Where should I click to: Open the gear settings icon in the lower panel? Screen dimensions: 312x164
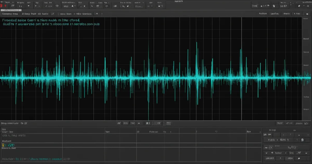(x=302, y=140)
